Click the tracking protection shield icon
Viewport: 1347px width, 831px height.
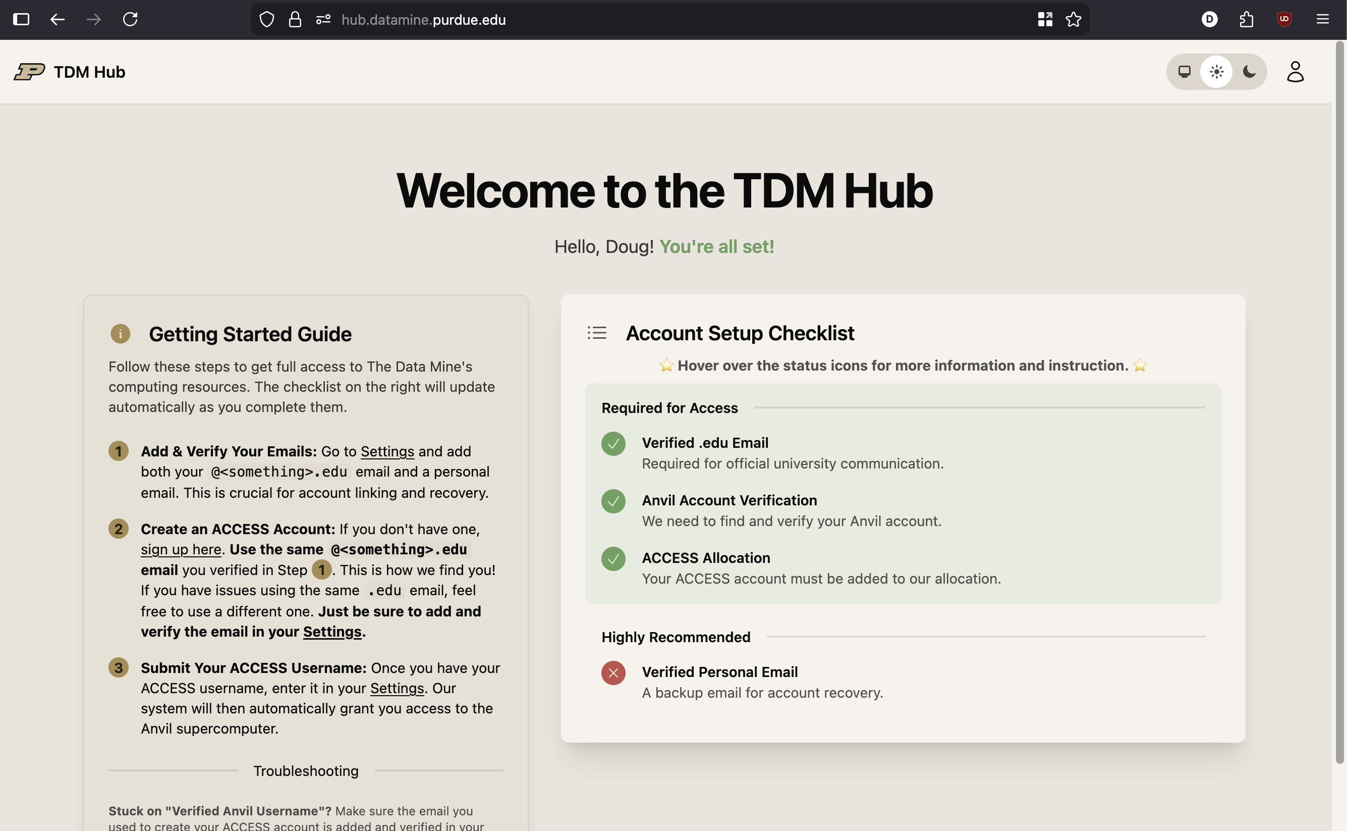(x=267, y=19)
